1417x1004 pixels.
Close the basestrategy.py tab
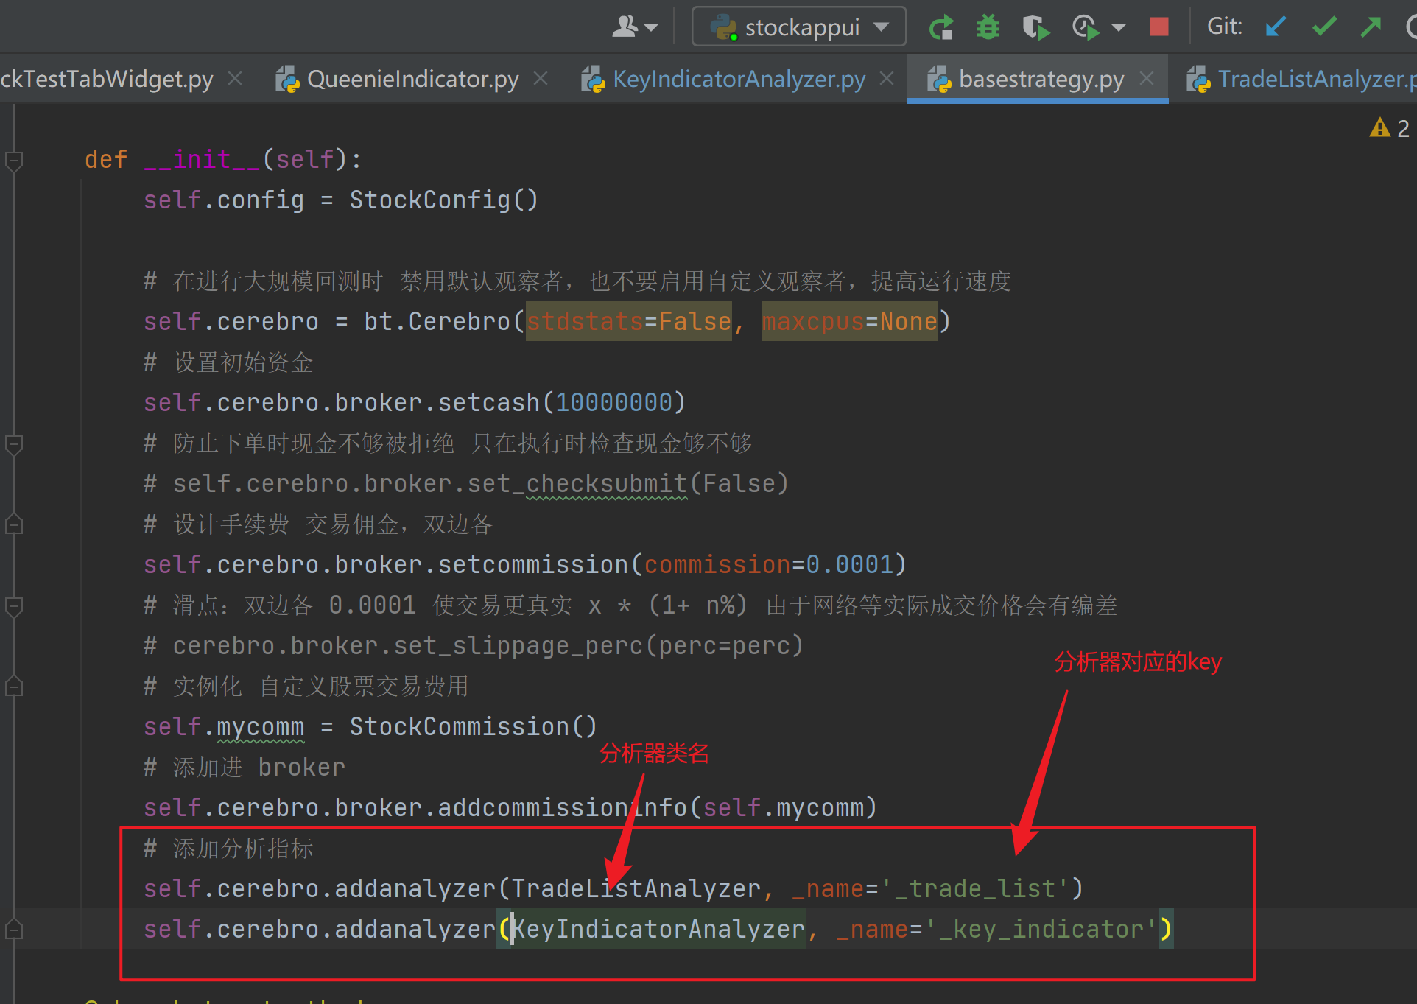coord(1147,78)
